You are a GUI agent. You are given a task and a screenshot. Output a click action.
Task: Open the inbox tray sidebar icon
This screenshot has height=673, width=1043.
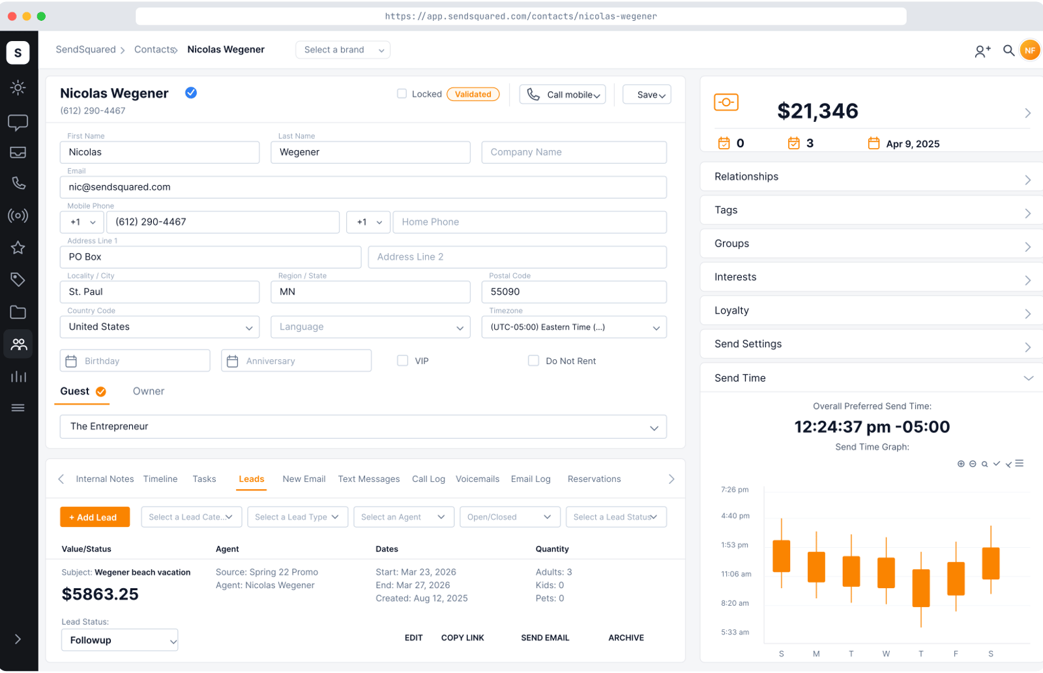click(x=18, y=153)
